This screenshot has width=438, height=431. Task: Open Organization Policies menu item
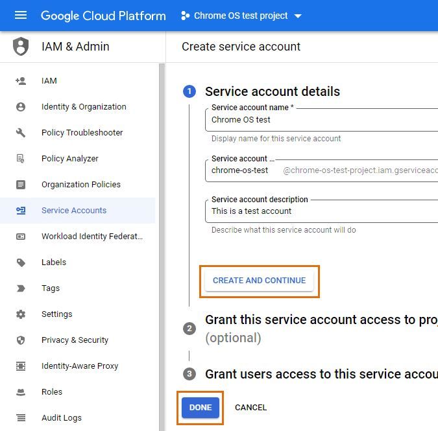point(80,185)
